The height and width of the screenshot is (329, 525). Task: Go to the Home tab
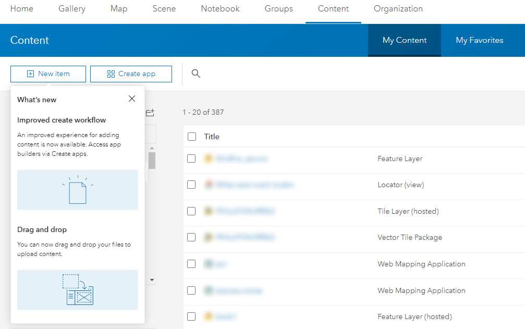click(22, 9)
